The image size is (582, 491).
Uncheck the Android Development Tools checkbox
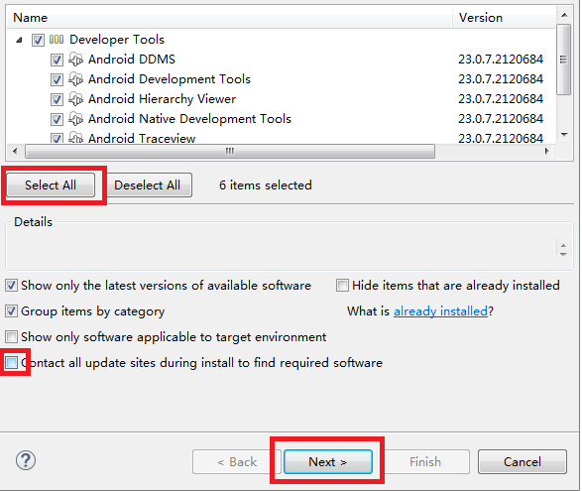[57, 79]
